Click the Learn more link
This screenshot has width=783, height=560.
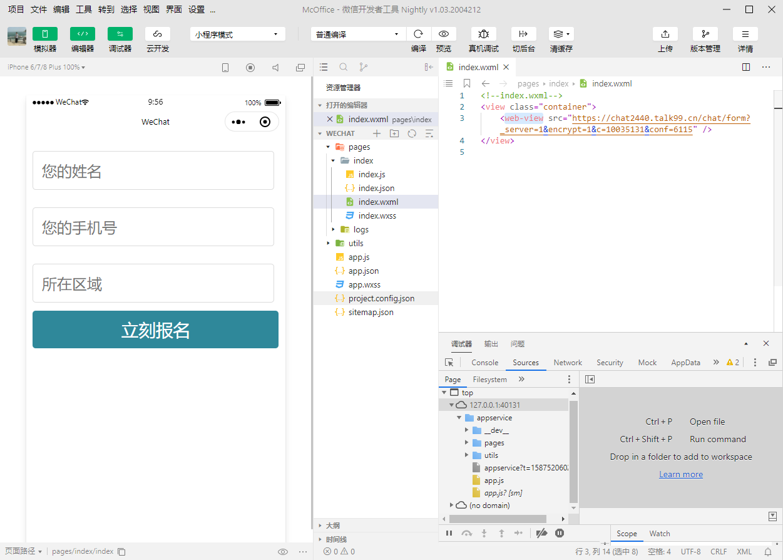[x=681, y=474]
